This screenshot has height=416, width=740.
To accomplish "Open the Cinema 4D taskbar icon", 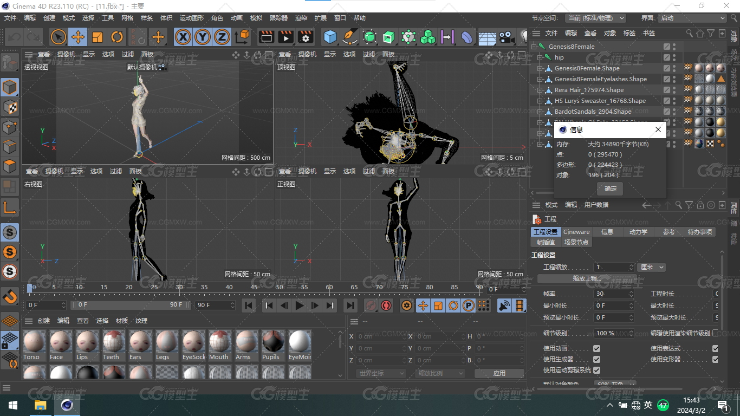I will click(x=67, y=405).
